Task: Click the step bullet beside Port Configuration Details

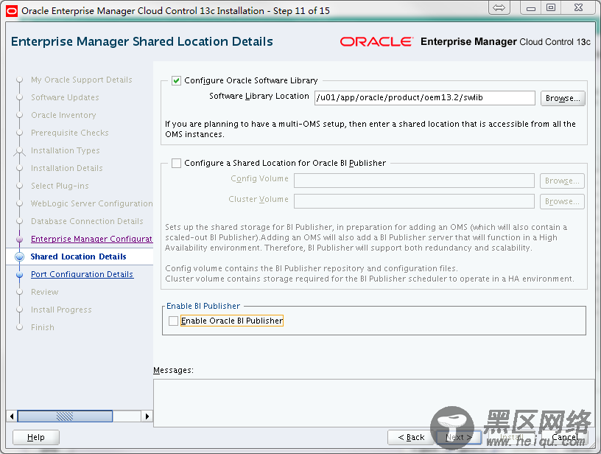Action: tap(20, 275)
